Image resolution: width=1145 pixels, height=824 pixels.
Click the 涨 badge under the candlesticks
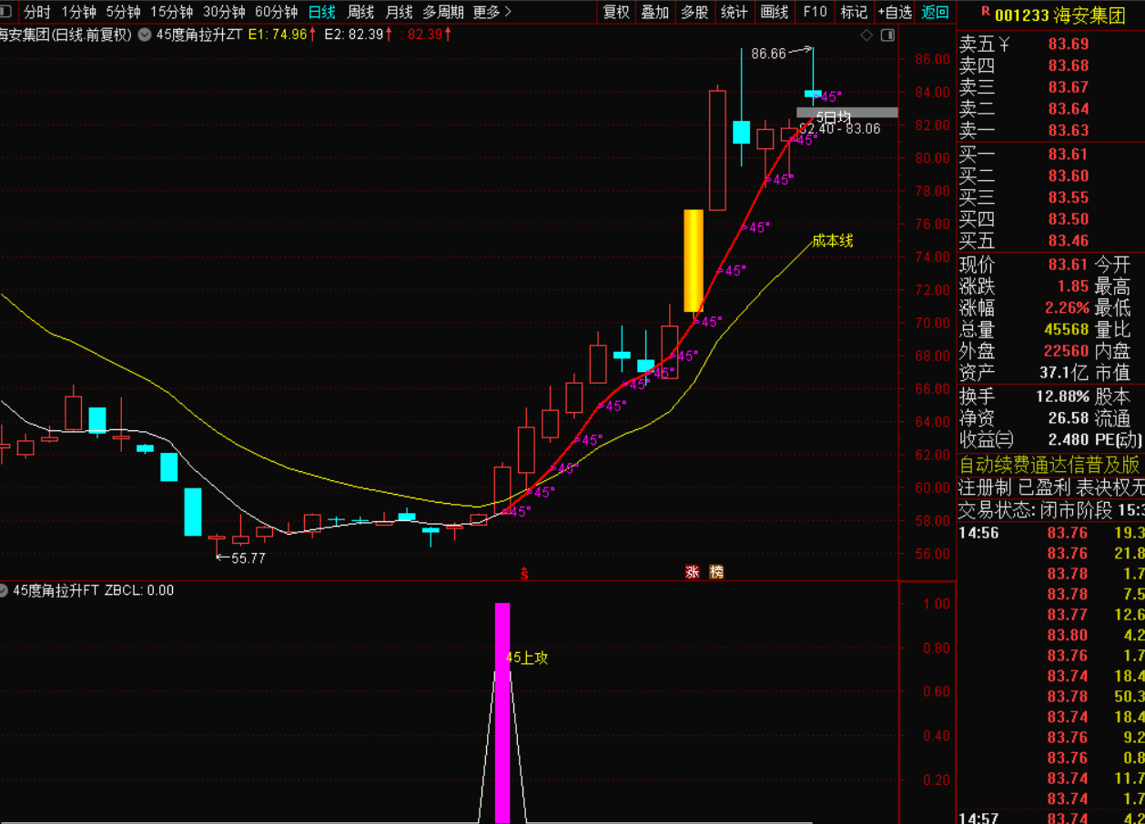(x=693, y=572)
